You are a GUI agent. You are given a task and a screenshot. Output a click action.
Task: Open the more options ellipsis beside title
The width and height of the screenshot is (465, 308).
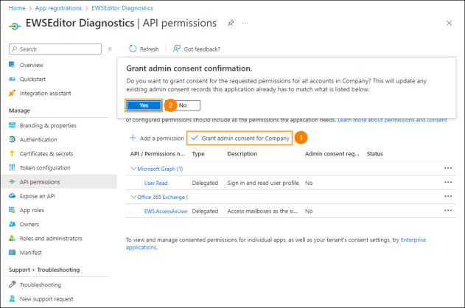click(245, 23)
